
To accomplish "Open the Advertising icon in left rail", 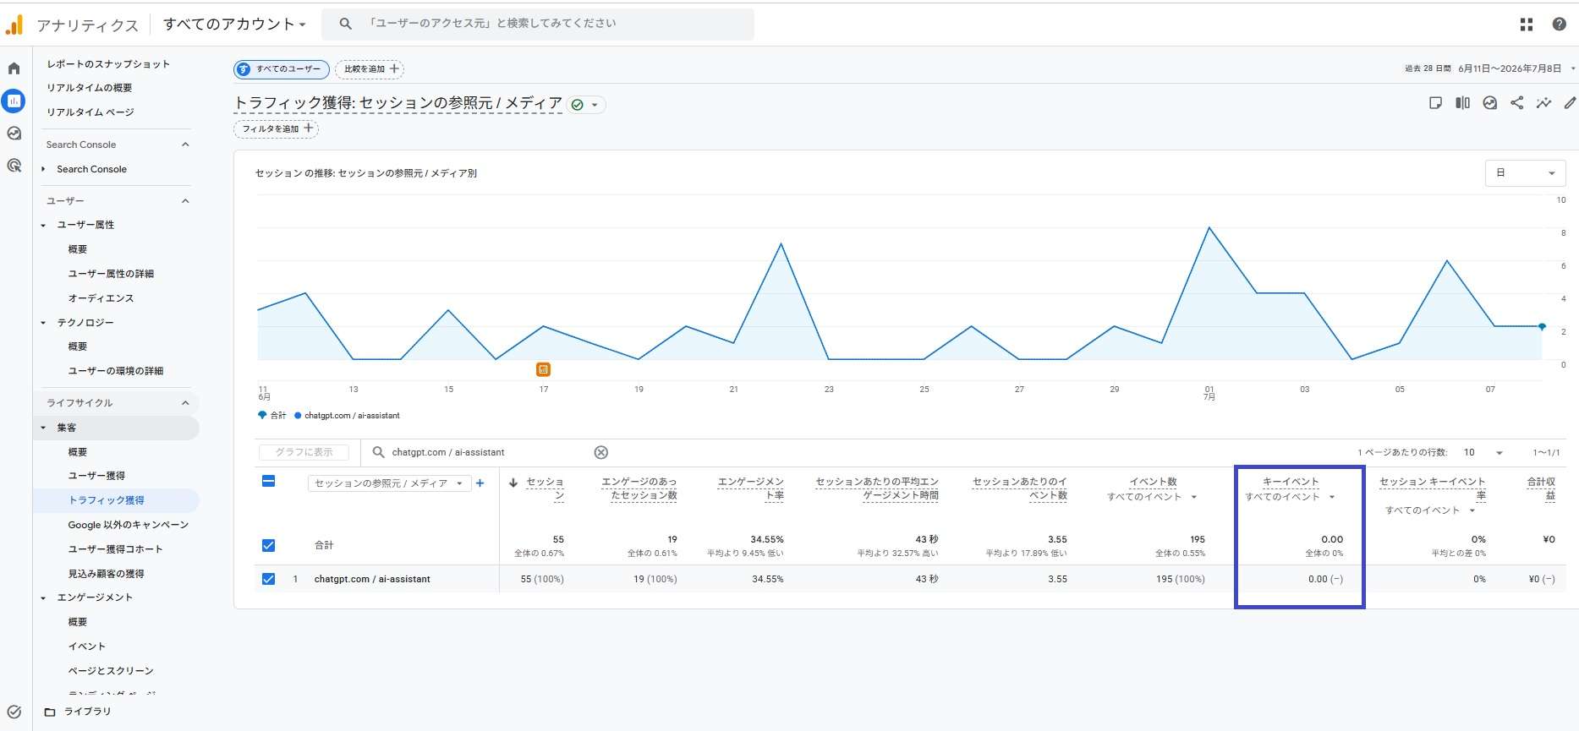I will [14, 166].
